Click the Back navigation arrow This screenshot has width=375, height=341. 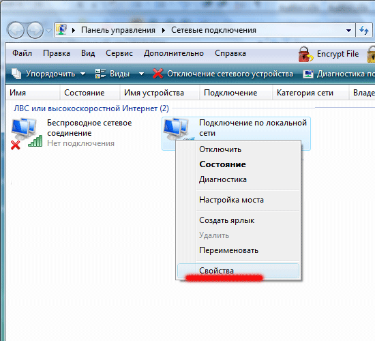(x=16, y=30)
